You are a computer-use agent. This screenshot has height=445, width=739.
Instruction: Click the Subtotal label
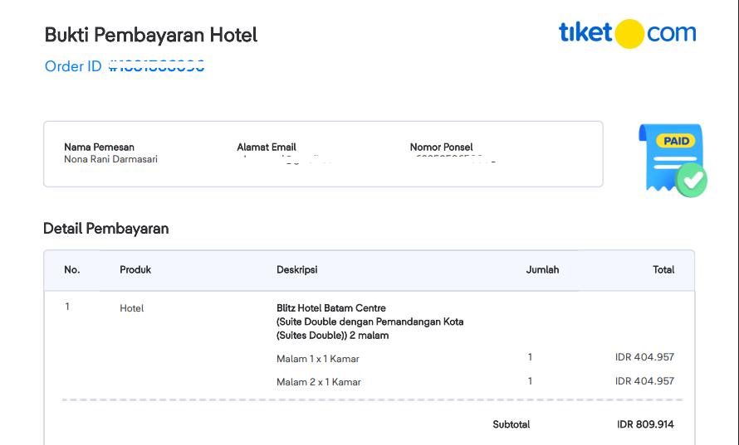511,424
